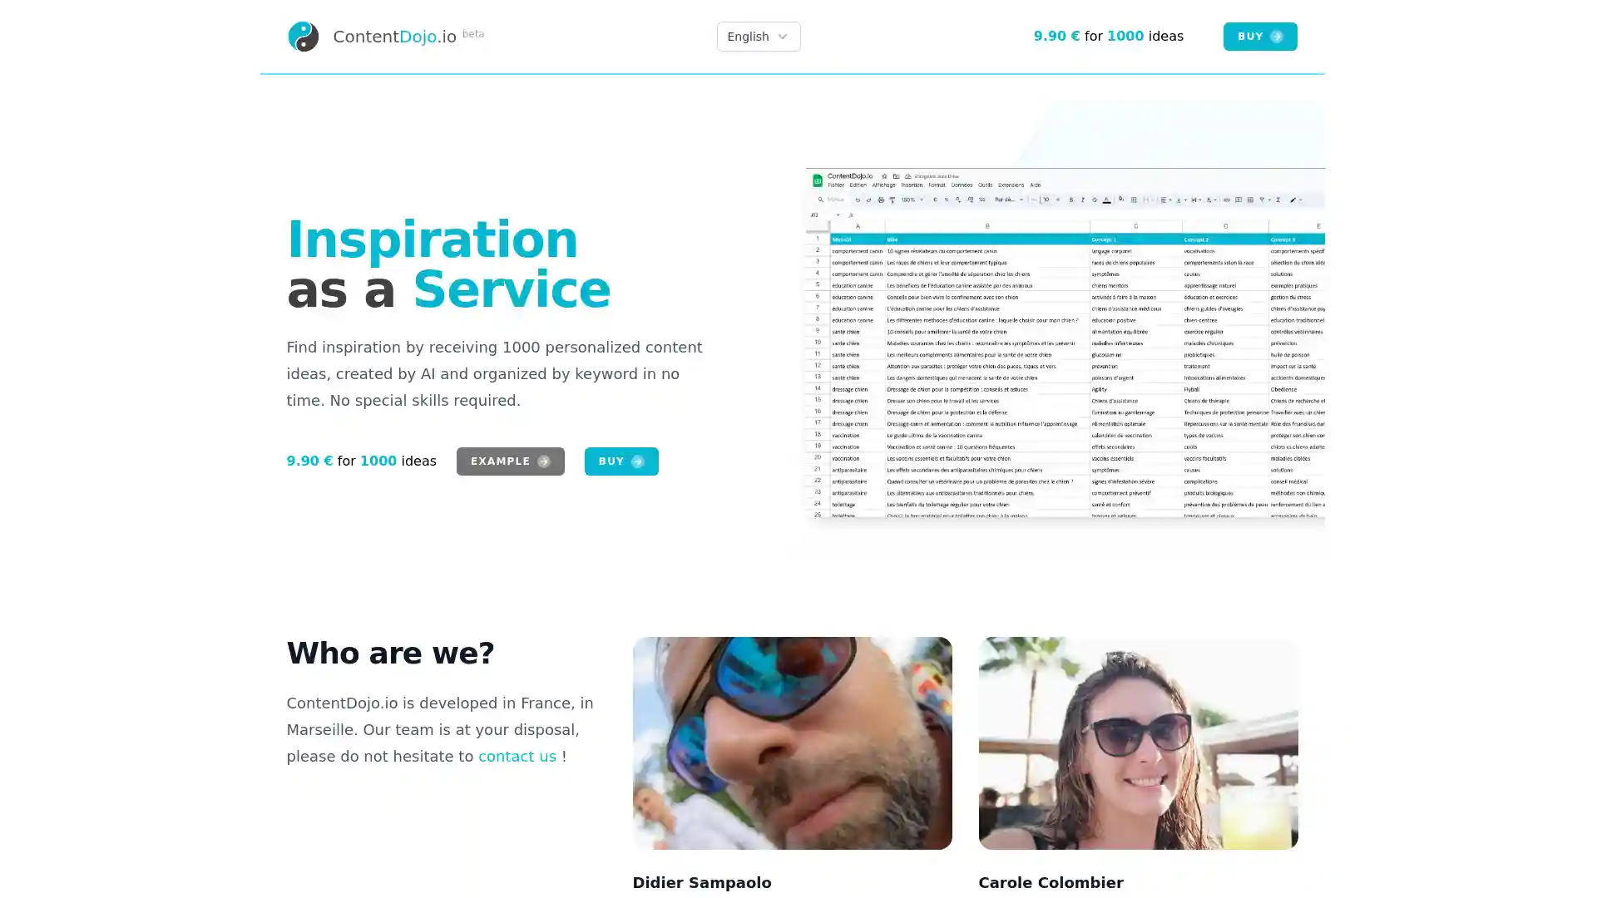Click the Carole Colombier profile photo
Viewport: 1597px width, 898px height.
click(x=1137, y=743)
